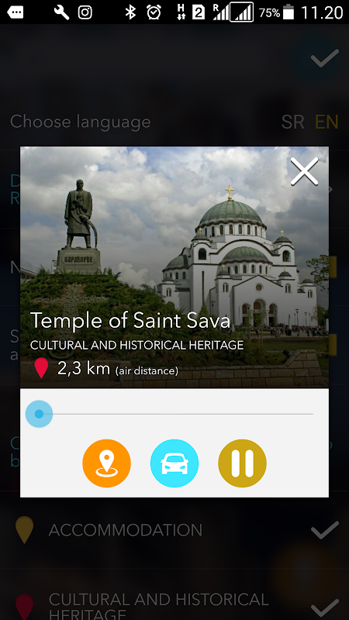This screenshot has height=620, width=349.
Task: Select the SR language option
Action: click(x=293, y=122)
